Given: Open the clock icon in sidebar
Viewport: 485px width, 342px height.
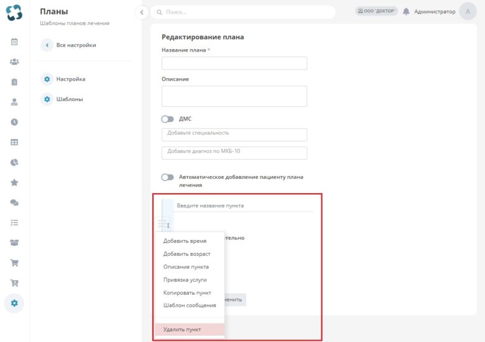Looking at the screenshot, I should pyautogui.click(x=14, y=122).
